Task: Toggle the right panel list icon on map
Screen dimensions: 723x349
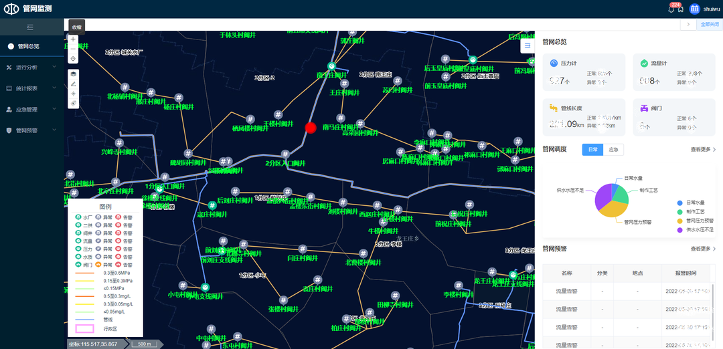Action: click(x=528, y=45)
